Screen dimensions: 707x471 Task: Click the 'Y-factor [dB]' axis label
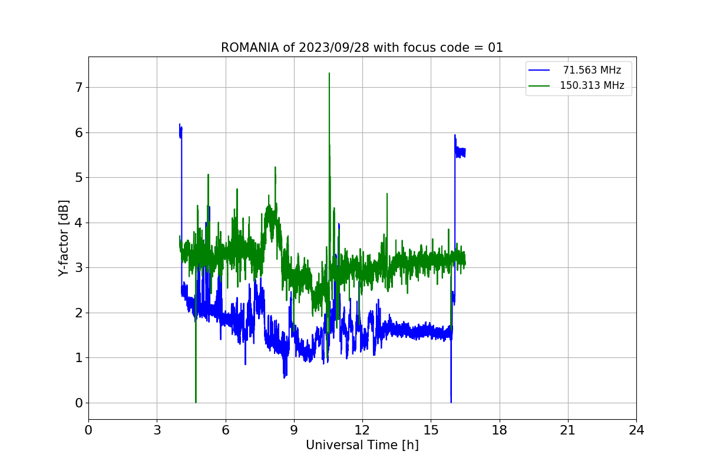pyautogui.click(x=64, y=238)
